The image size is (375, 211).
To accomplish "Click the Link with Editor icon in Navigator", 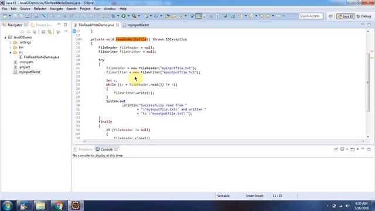I will coord(50,32).
